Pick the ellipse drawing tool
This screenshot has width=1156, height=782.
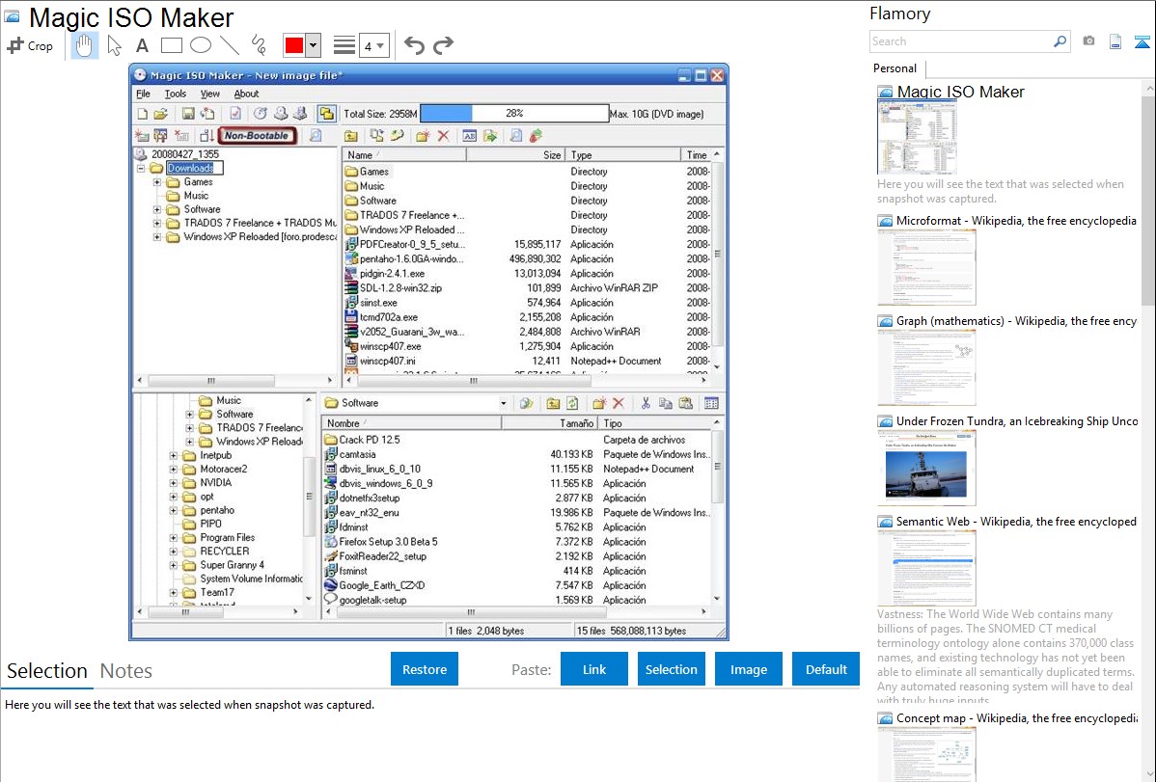point(201,45)
